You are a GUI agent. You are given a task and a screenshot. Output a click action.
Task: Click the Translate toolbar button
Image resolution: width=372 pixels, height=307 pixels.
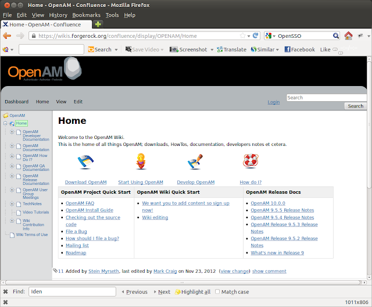(x=231, y=49)
